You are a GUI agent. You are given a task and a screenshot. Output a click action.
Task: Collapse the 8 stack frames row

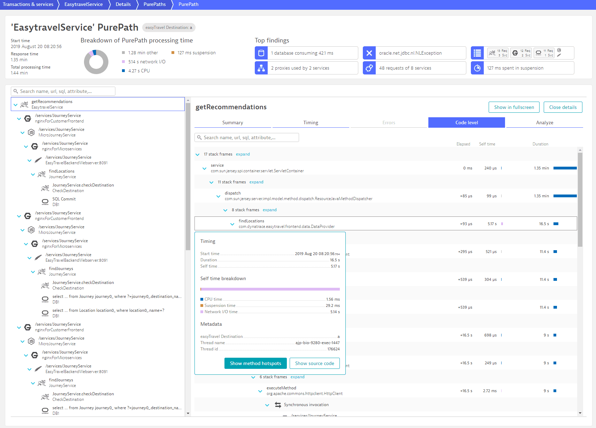(x=225, y=210)
